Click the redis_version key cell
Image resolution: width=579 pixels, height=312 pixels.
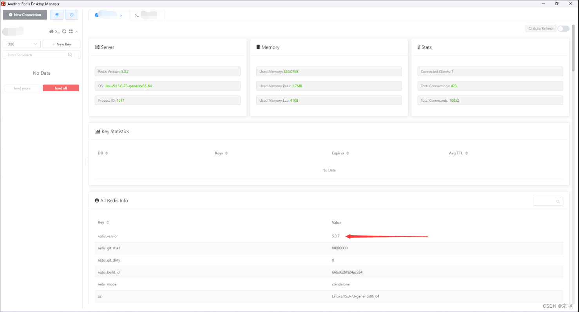[108, 236]
